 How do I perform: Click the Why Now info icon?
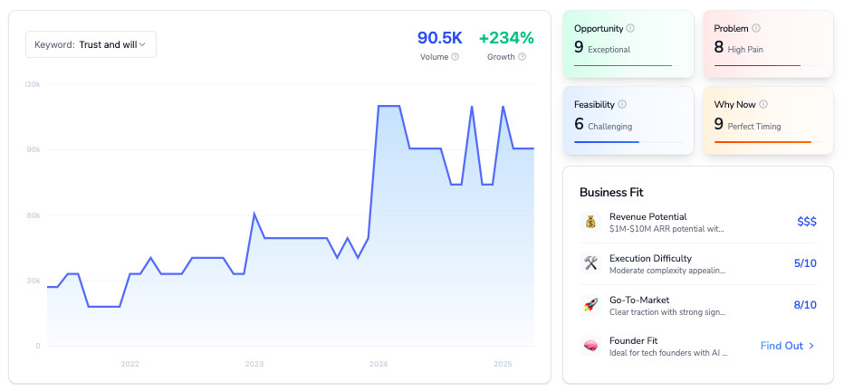pyautogui.click(x=763, y=105)
